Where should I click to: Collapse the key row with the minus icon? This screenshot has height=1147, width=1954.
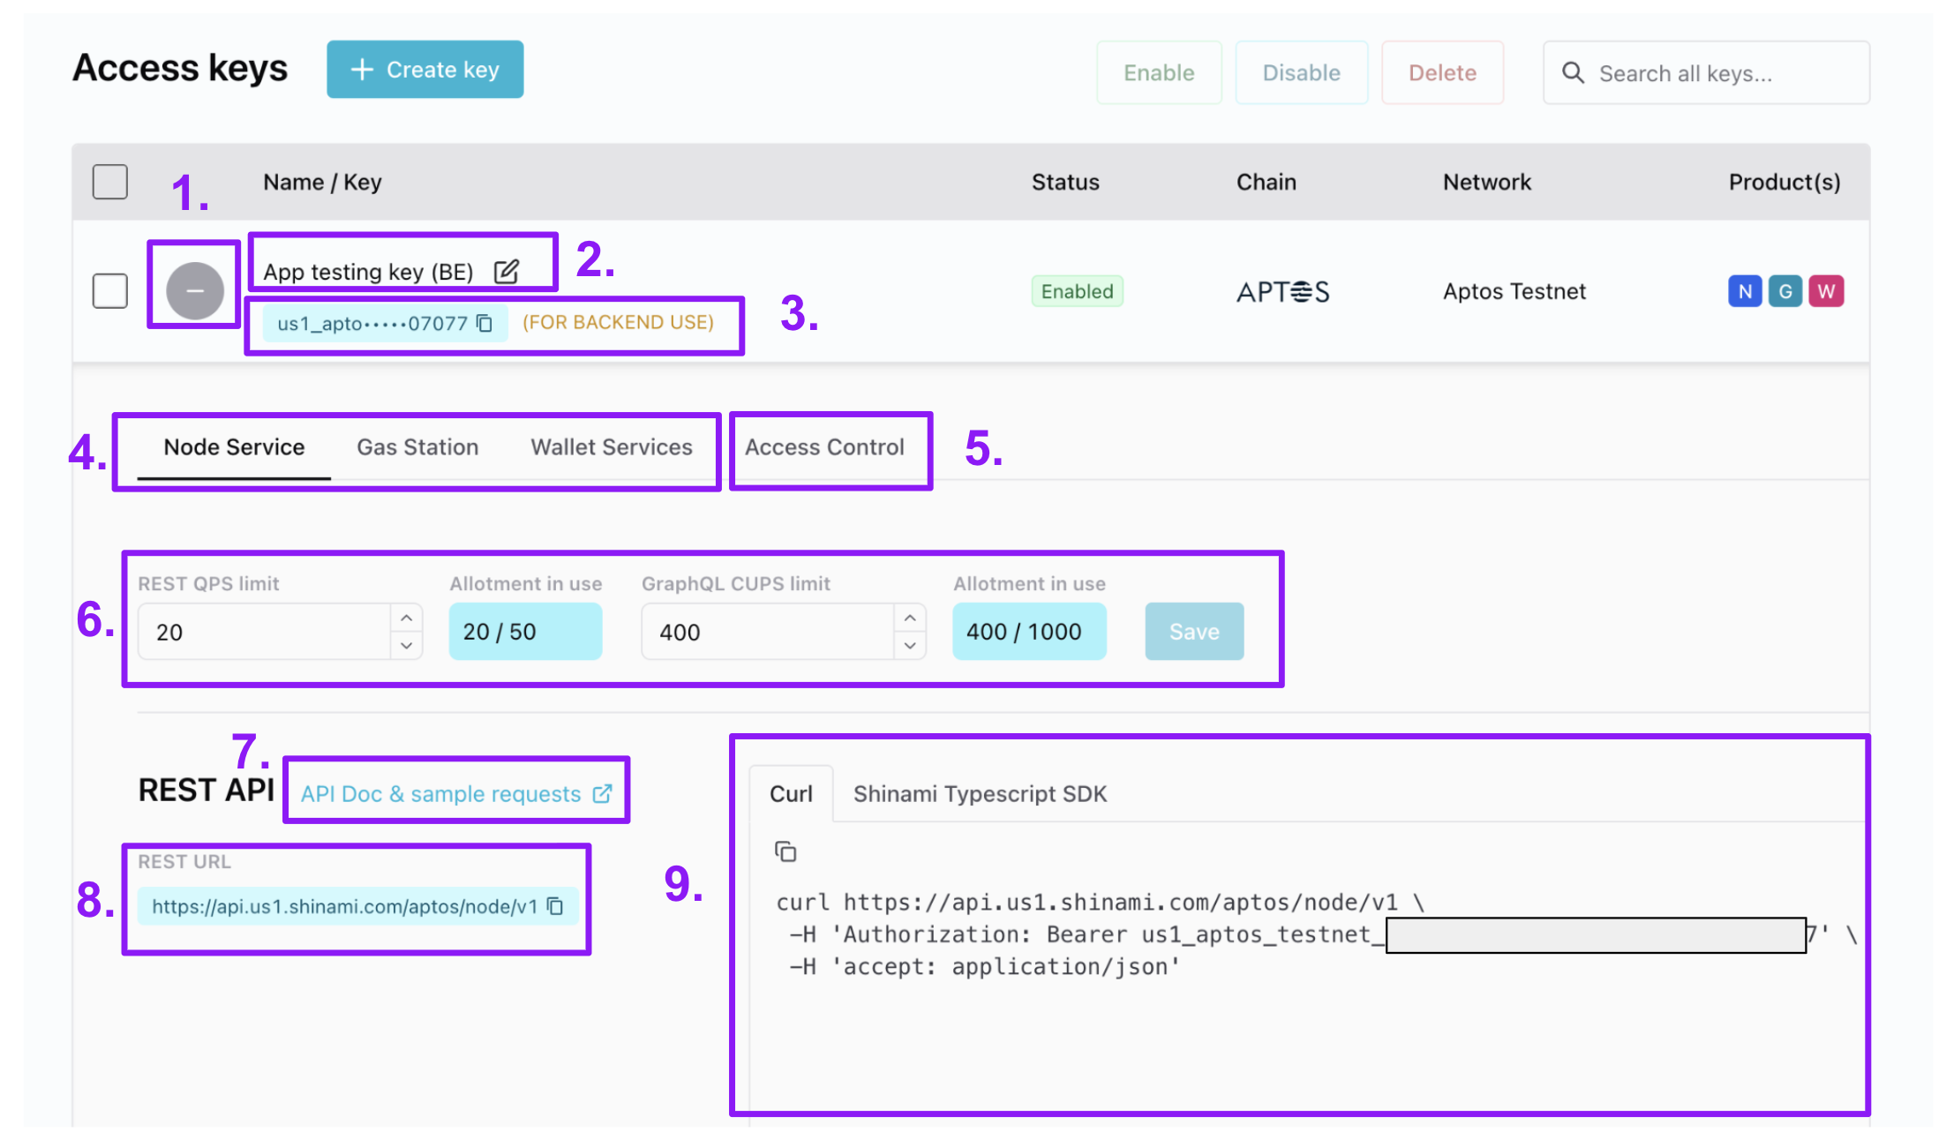click(x=195, y=290)
